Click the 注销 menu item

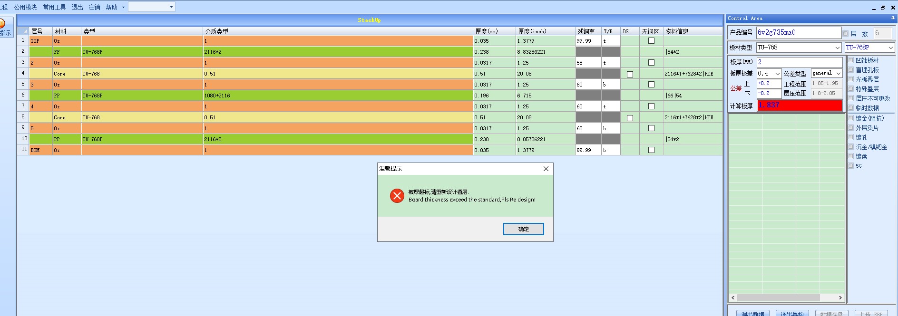tap(94, 7)
